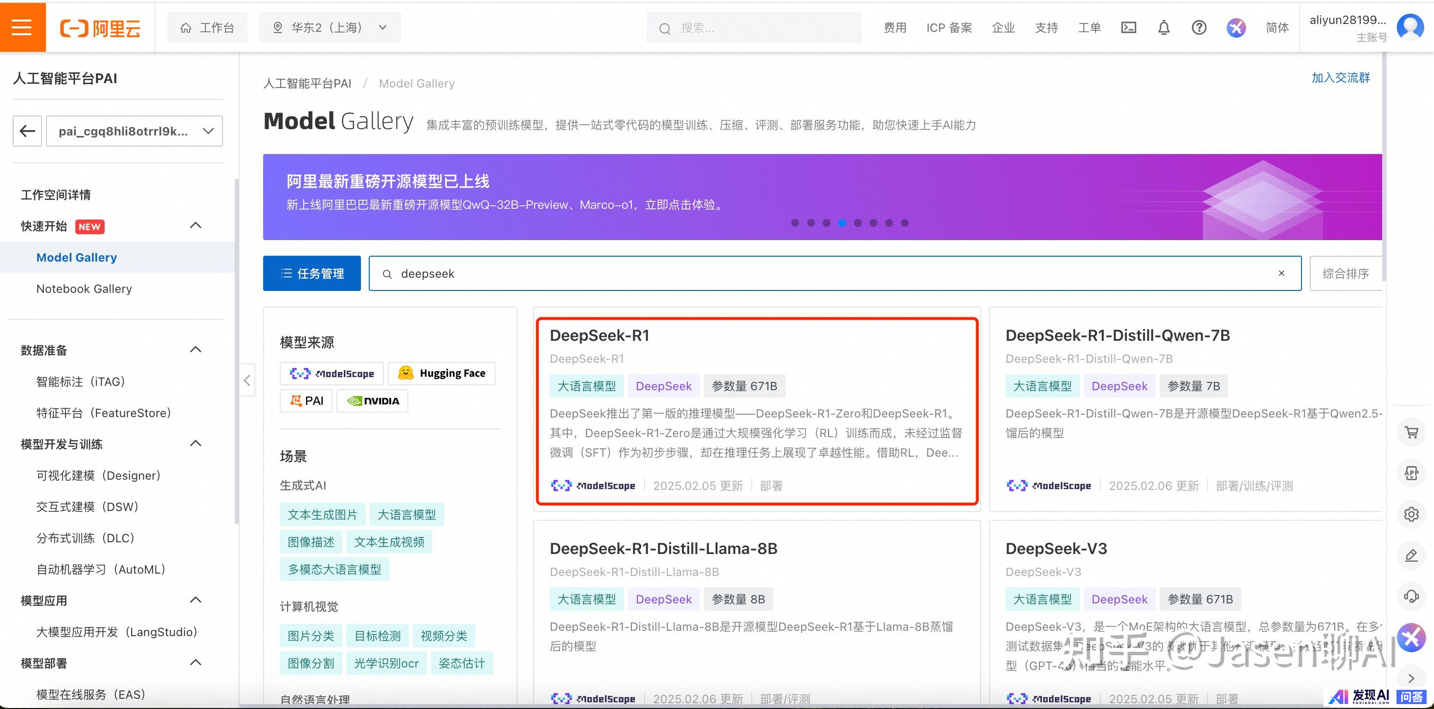
Task: Toggle 图像描述 scene filter
Action: point(311,541)
